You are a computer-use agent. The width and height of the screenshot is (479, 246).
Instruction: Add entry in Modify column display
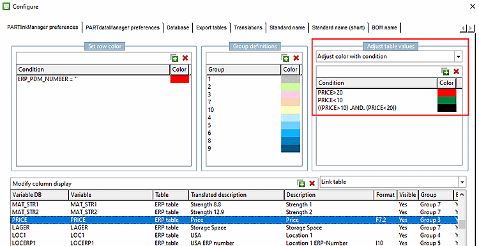(301, 183)
